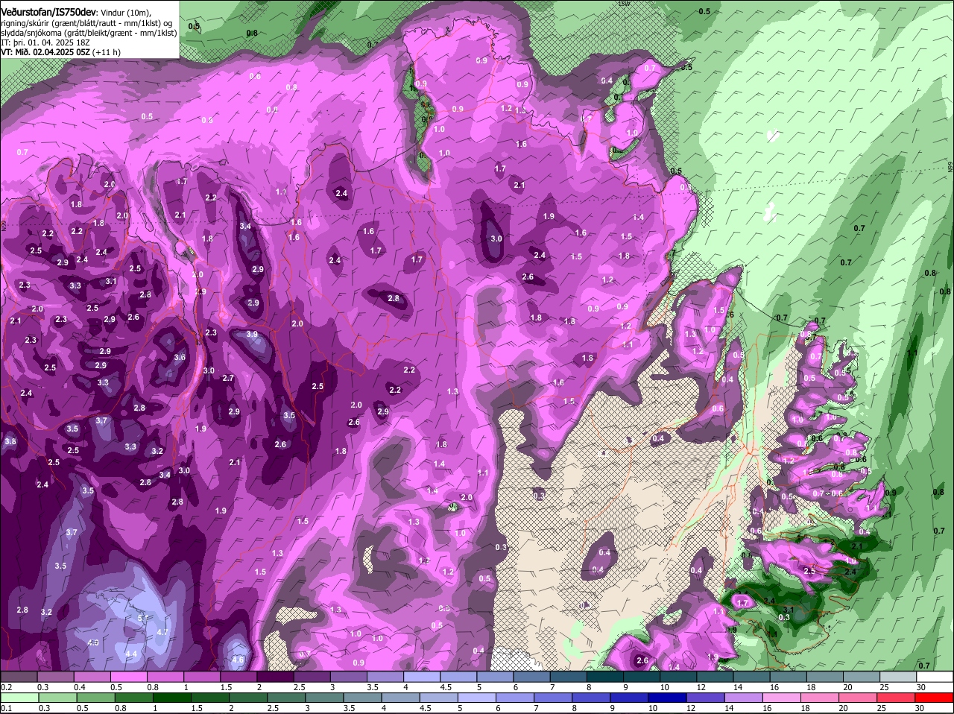The height and width of the screenshot is (714, 954).
Task: Click the 4.7 precipitation value on the map
Action: [162, 632]
